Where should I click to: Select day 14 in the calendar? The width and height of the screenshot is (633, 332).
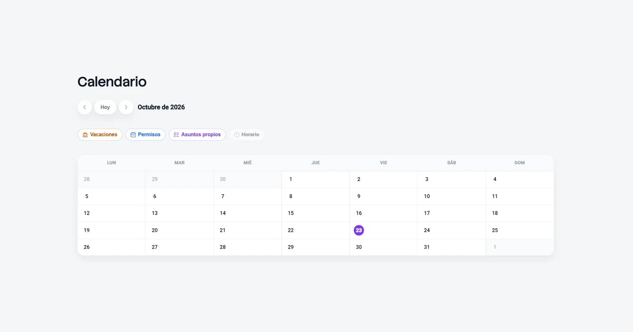[247, 213]
